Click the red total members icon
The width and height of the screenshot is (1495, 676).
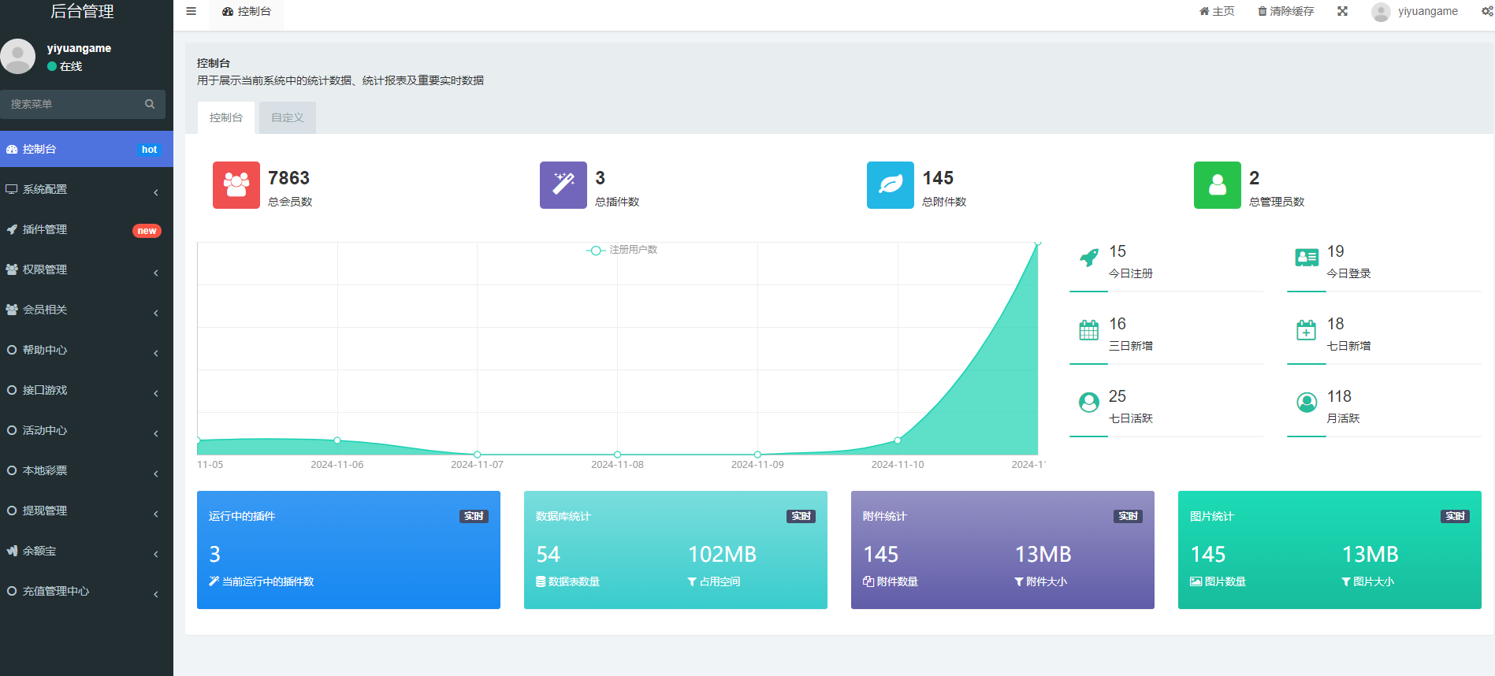coord(236,185)
